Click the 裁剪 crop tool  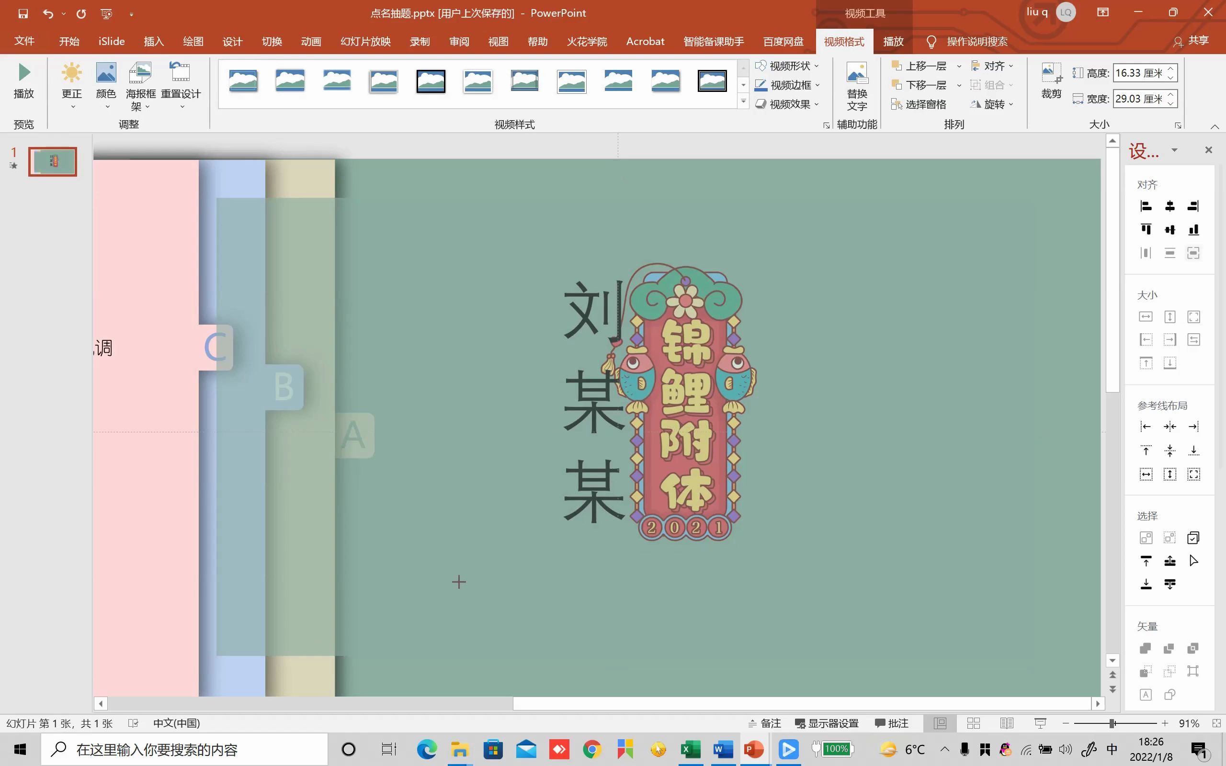1051,81
